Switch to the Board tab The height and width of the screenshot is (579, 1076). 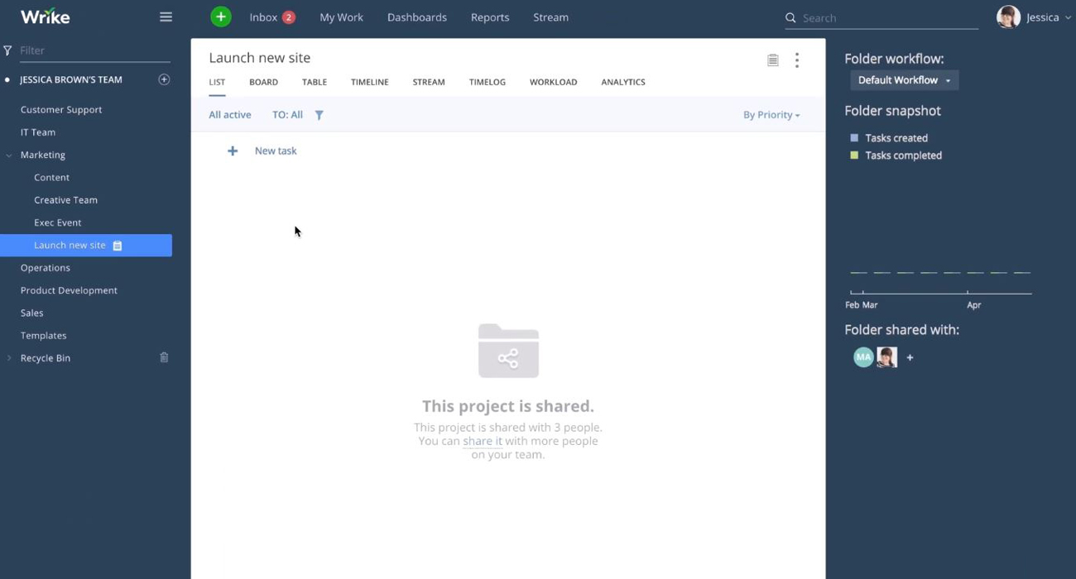[x=263, y=82]
